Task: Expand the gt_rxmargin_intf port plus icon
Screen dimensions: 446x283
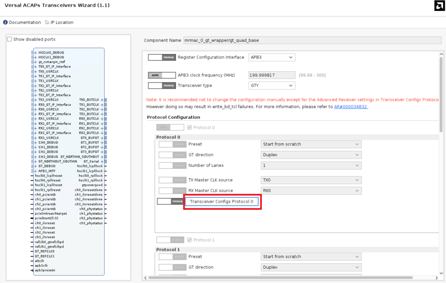Action: tap(36, 62)
